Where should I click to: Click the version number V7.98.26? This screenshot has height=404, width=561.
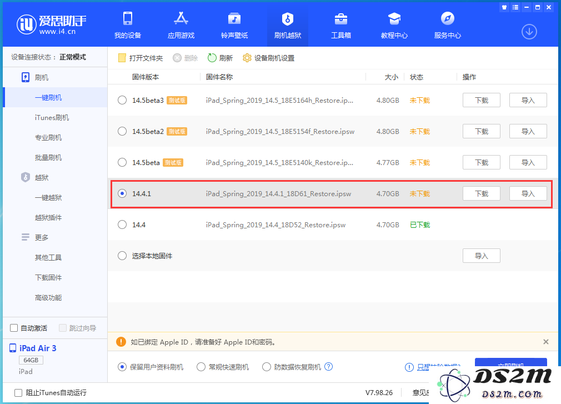click(379, 392)
